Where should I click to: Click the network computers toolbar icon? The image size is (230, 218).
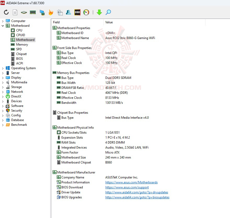[42, 12]
